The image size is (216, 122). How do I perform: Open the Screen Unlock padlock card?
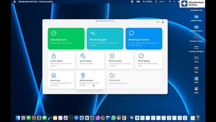[61, 60]
